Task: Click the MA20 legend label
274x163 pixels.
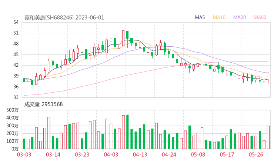Action: [x=240, y=17]
